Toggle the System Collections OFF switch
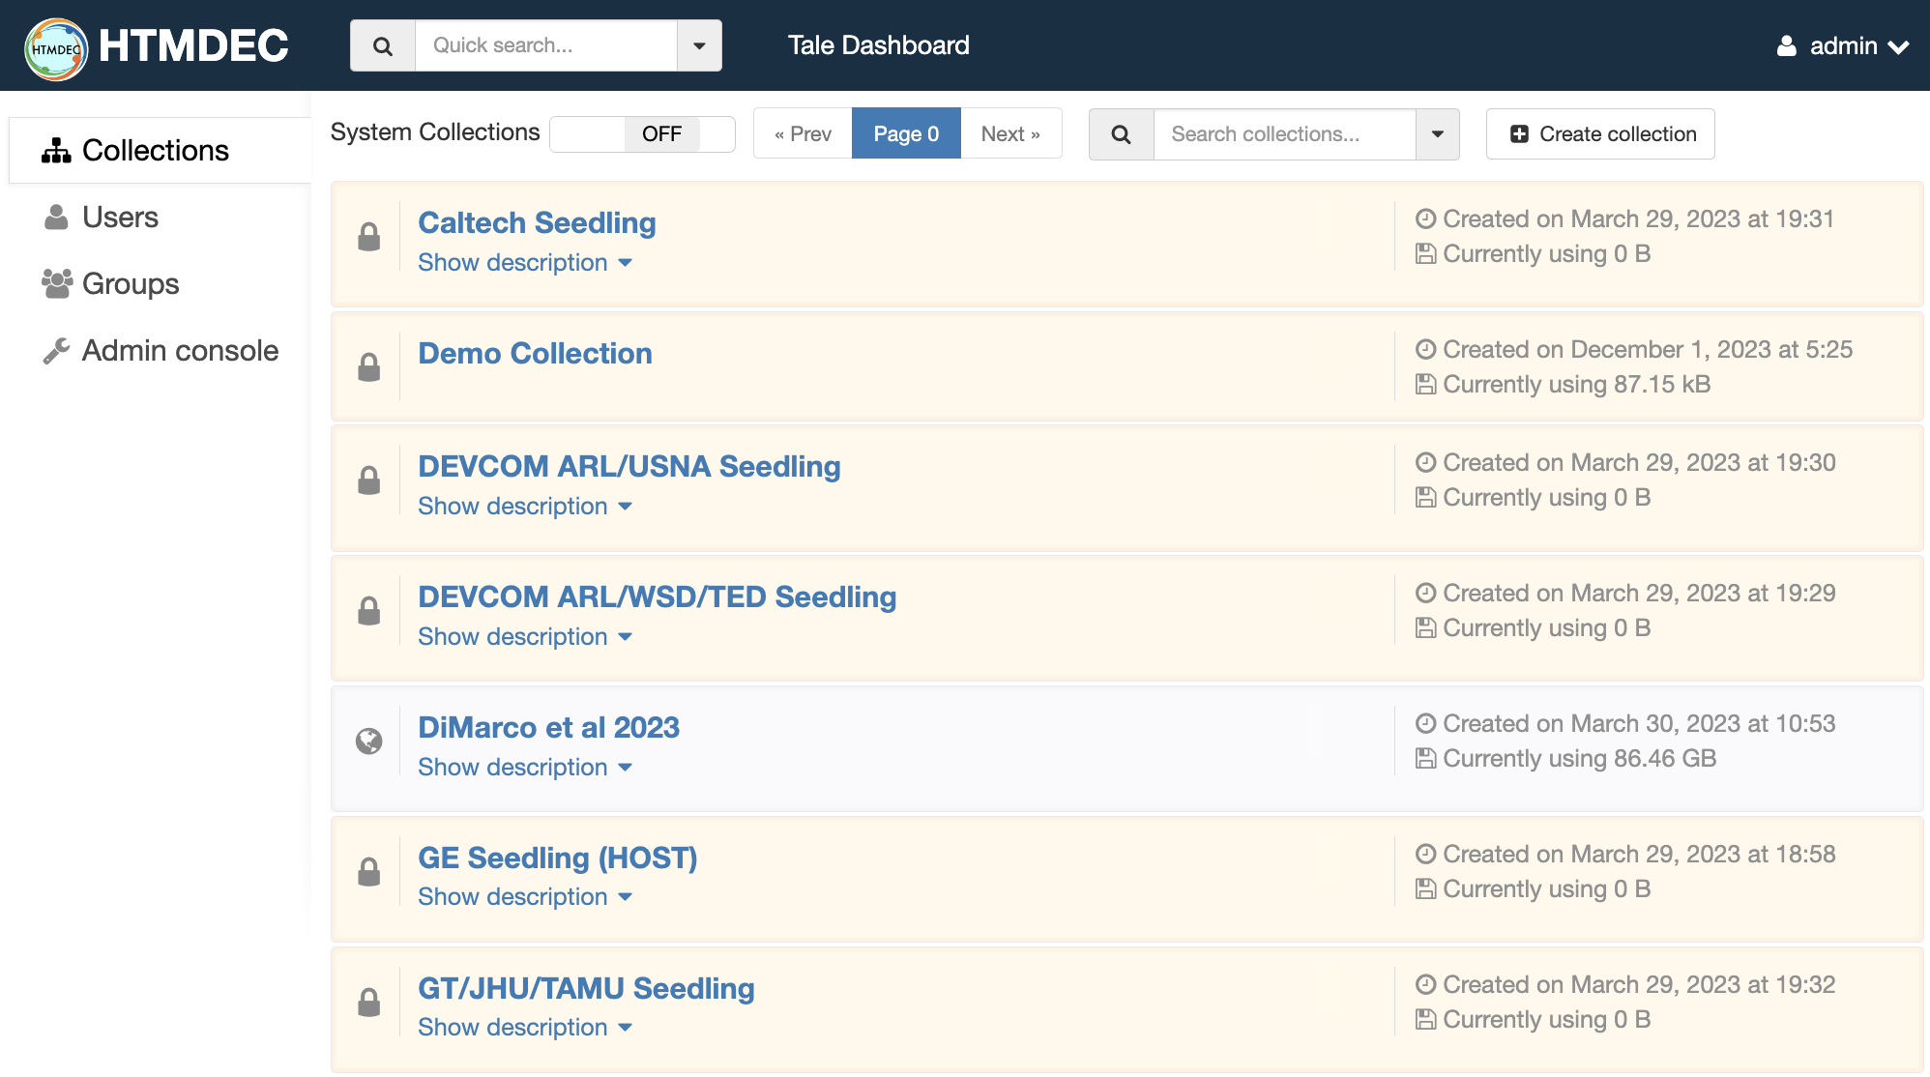The width and height of the screenshot is (1930, 1077). (x=642, y=133)
